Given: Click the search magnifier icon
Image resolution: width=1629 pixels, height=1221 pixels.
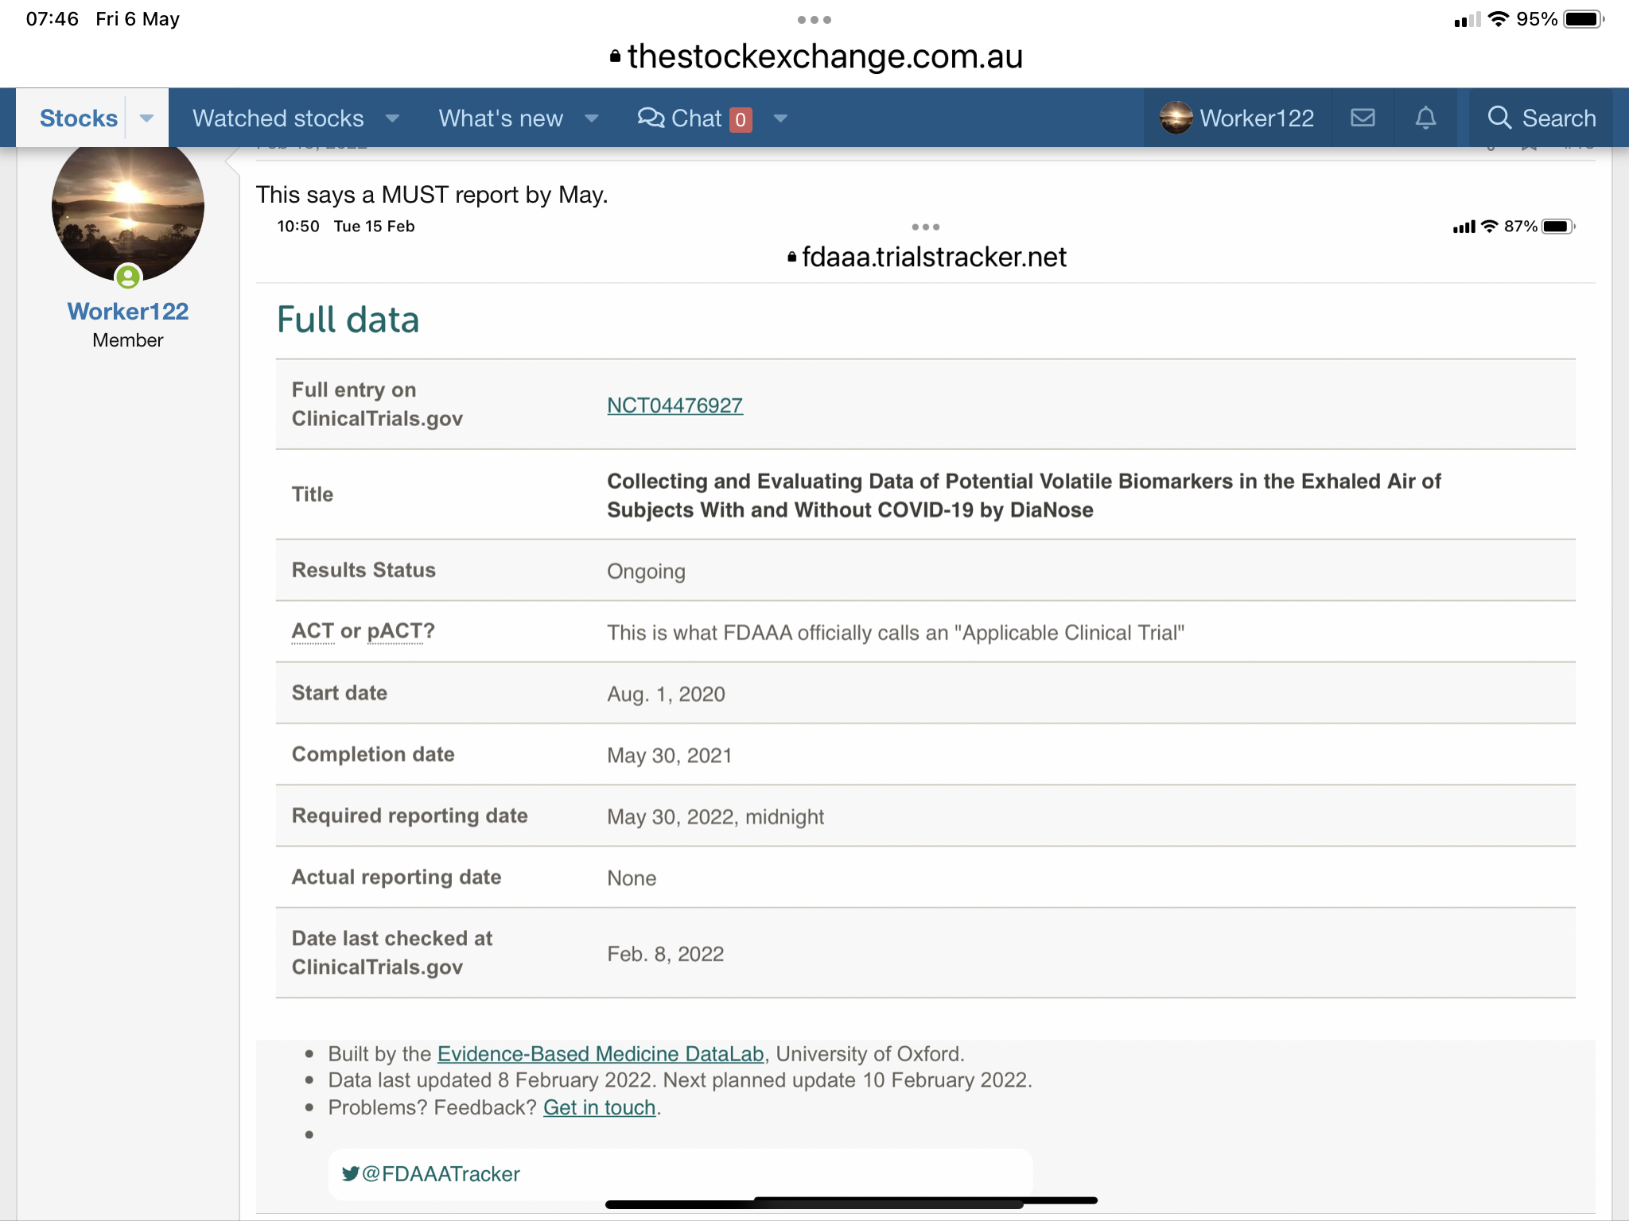Looking at the screenshot, I should (x=1499, y=118).
